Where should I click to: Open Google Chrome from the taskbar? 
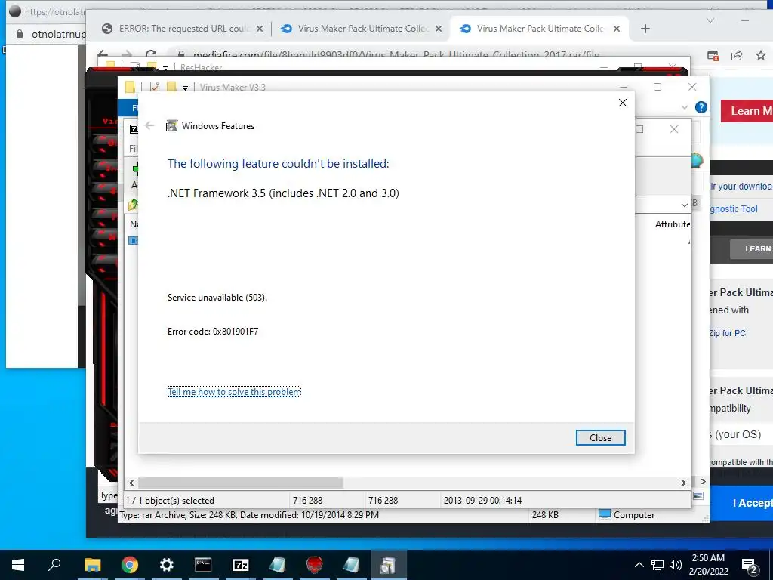tap(130, 565)
